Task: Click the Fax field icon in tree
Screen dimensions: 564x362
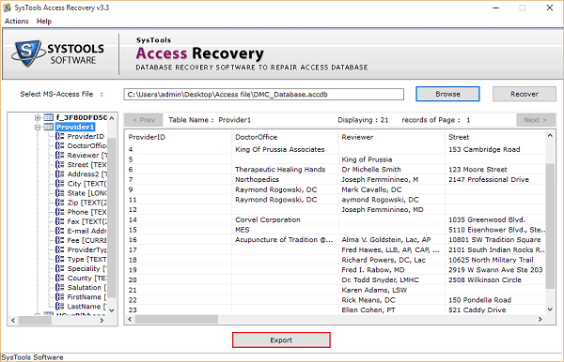Action: [60, 221]
